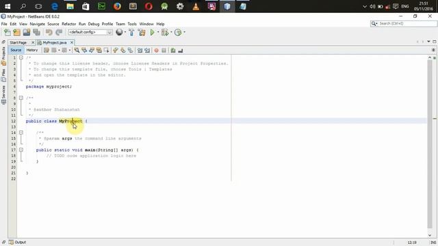Click the Build Project hammer icon
The height and width of the screenshot is (246, 438).
[131, 32]
